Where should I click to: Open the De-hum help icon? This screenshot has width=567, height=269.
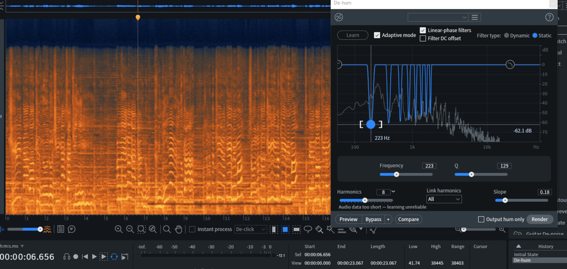[x=549, y=17]
